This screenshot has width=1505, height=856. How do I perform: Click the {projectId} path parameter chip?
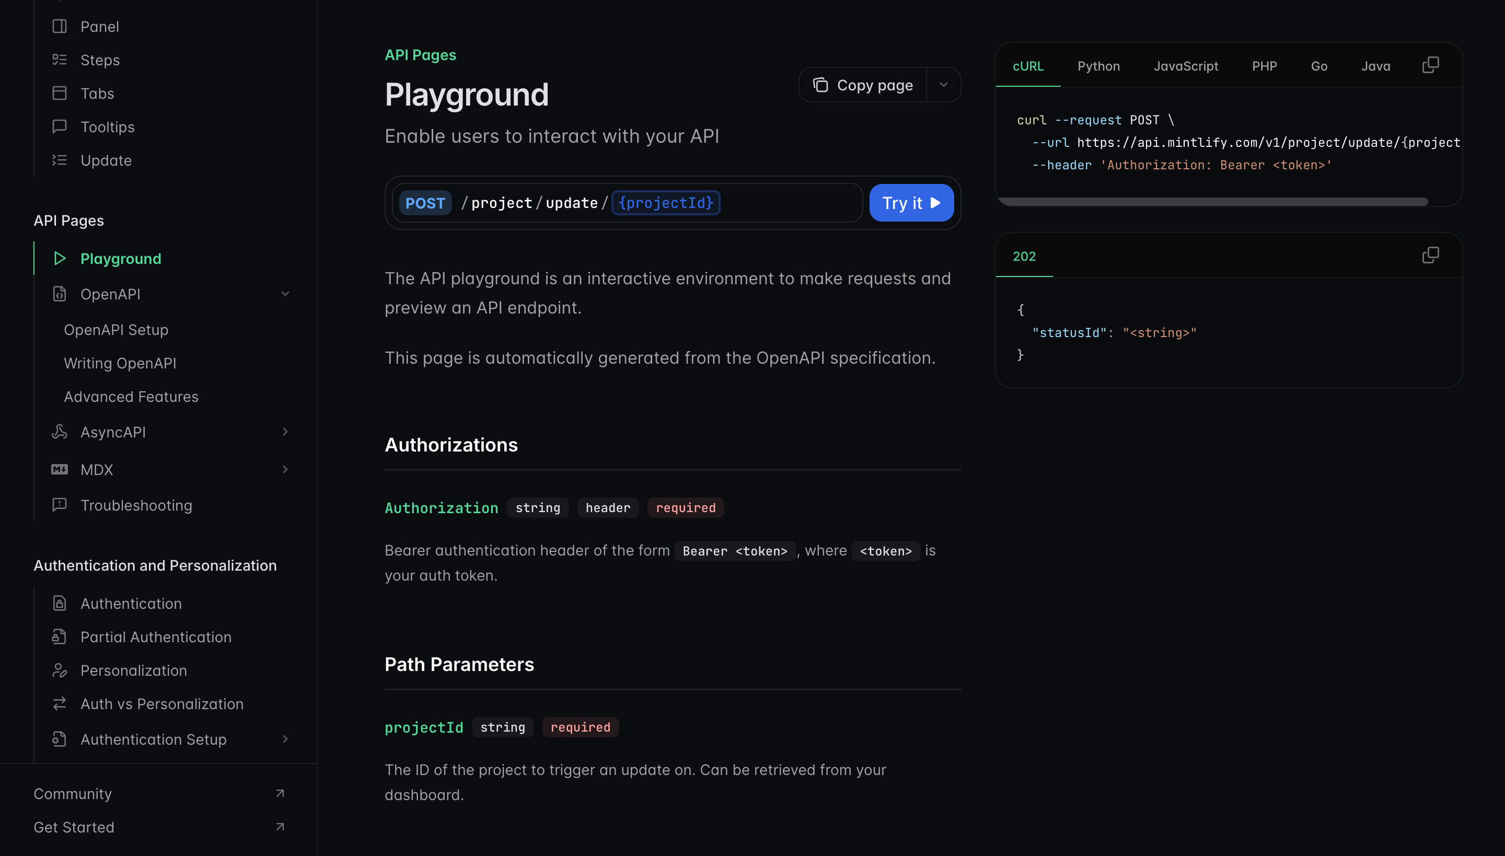coord(666,202)
